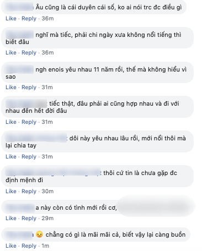The image size is (202, 251).
Task: Reply to the 'tình mới rồi cơ' comment
Action: [29, 219]
